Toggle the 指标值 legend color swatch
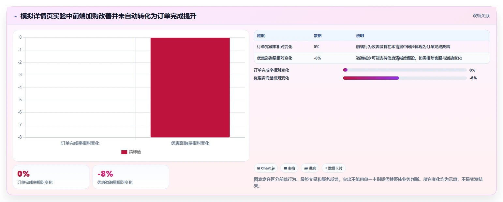This screenshot has height=202, width=503. coord(124,152)
